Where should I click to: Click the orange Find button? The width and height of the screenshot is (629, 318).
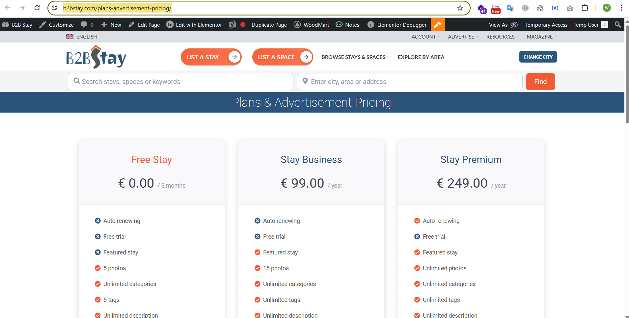click(540, 82)
